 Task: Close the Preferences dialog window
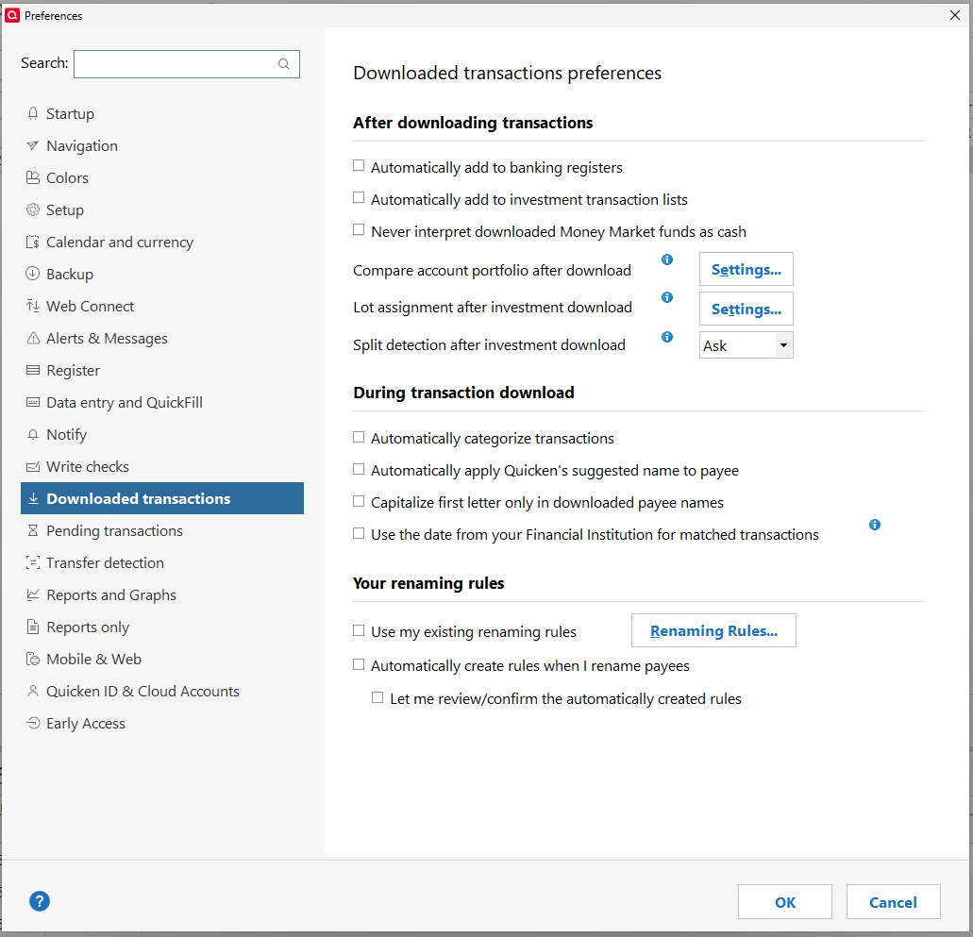(955, 15)
